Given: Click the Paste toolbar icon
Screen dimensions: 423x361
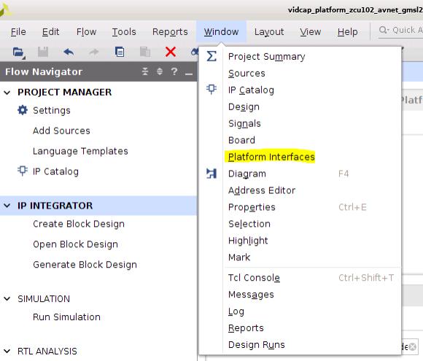Looking at the screenshot, I should [x=145, y=52].
